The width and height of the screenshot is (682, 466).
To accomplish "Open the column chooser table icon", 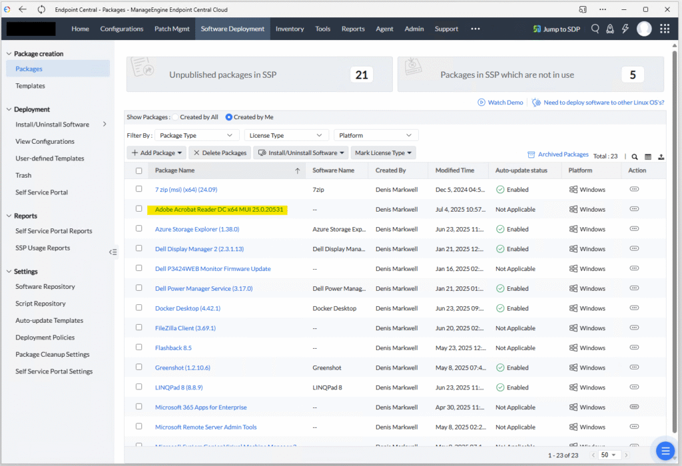I will 648,157.
